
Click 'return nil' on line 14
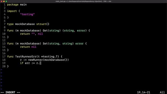[x=28, y=47]
